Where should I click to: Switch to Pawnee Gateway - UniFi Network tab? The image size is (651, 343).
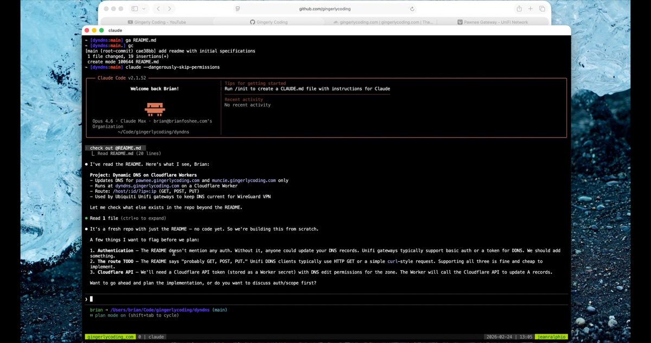coord(493,22)
